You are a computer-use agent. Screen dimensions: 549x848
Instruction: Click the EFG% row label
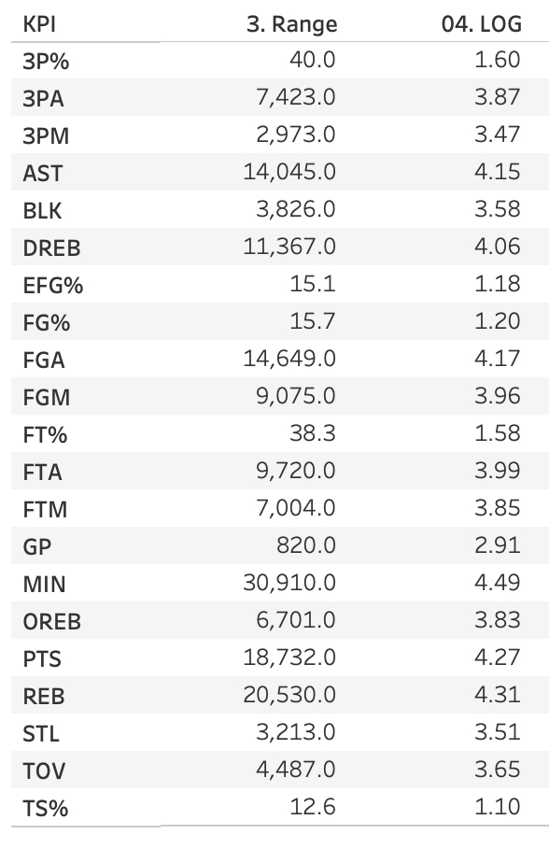click(x=53, y=286)
